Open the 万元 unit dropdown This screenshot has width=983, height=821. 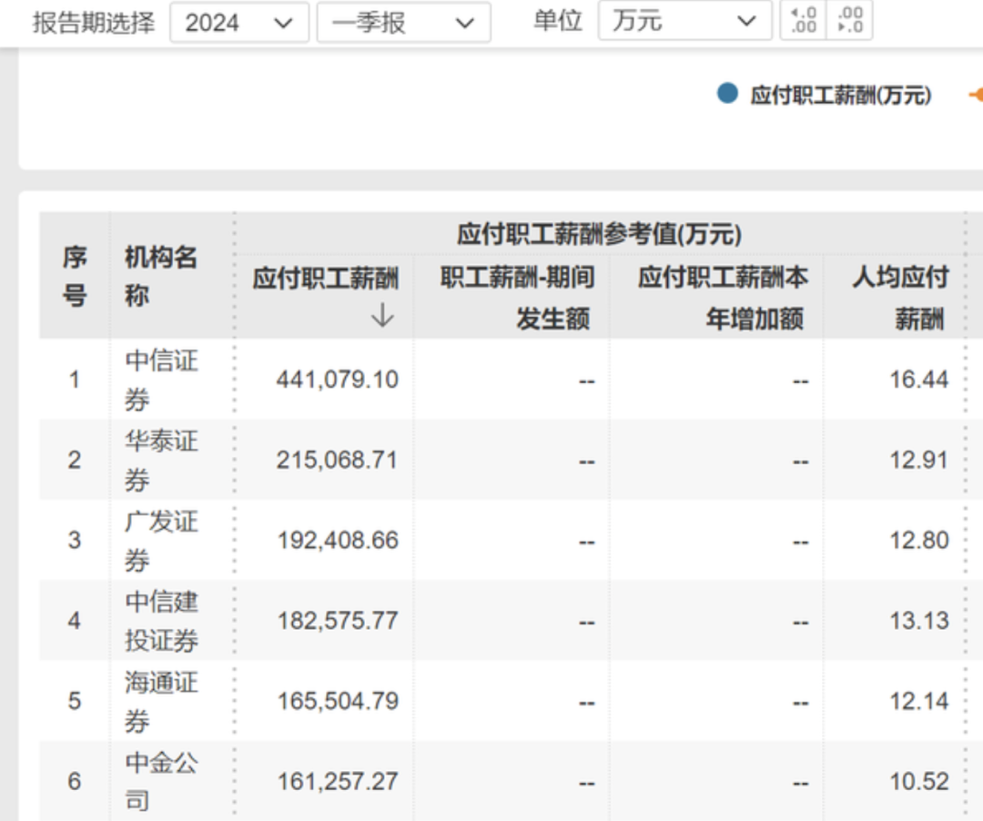[684, 21]
